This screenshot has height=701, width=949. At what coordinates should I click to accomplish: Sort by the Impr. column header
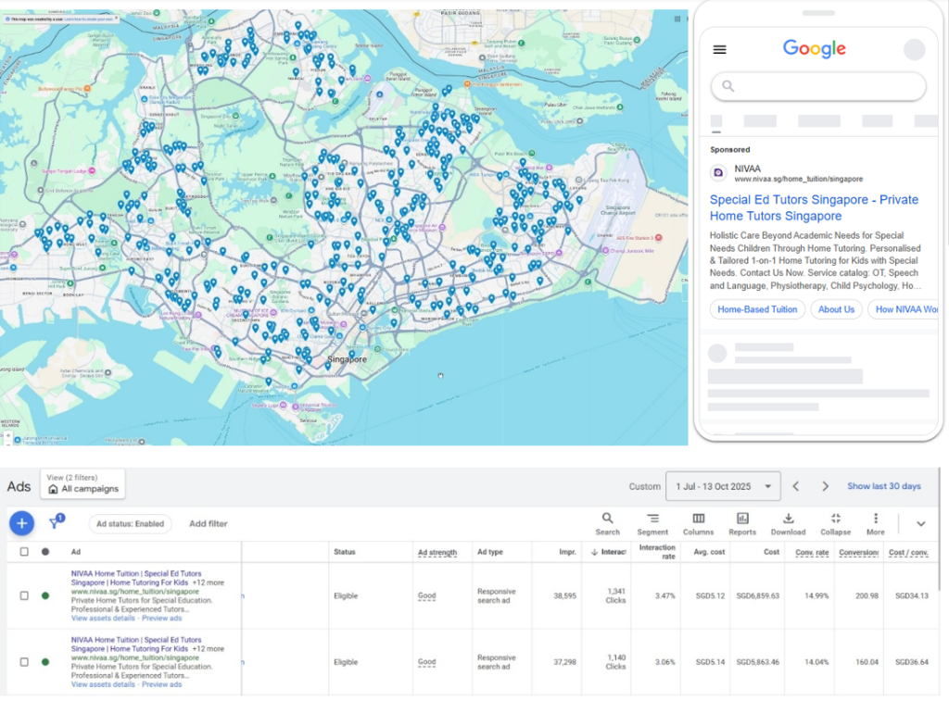pos(566,552)
